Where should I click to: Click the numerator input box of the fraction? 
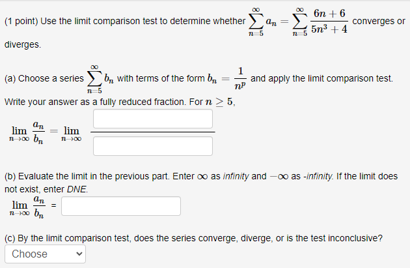point(153,119)
